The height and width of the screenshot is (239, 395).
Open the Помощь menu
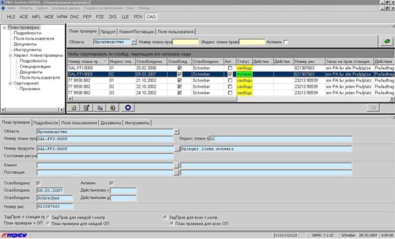tap(144, 8)
